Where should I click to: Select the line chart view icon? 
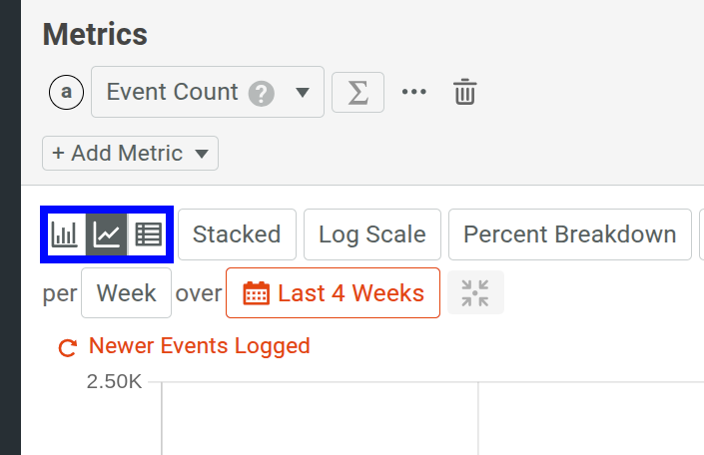click(x=106, y=234)
